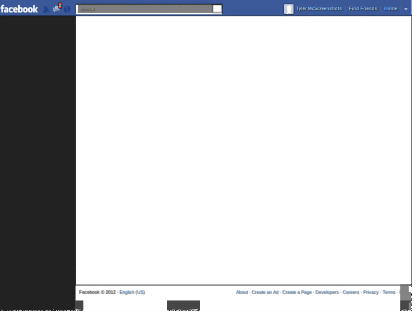Open Find Friends
417x313 pixels.
coord(363,8)
